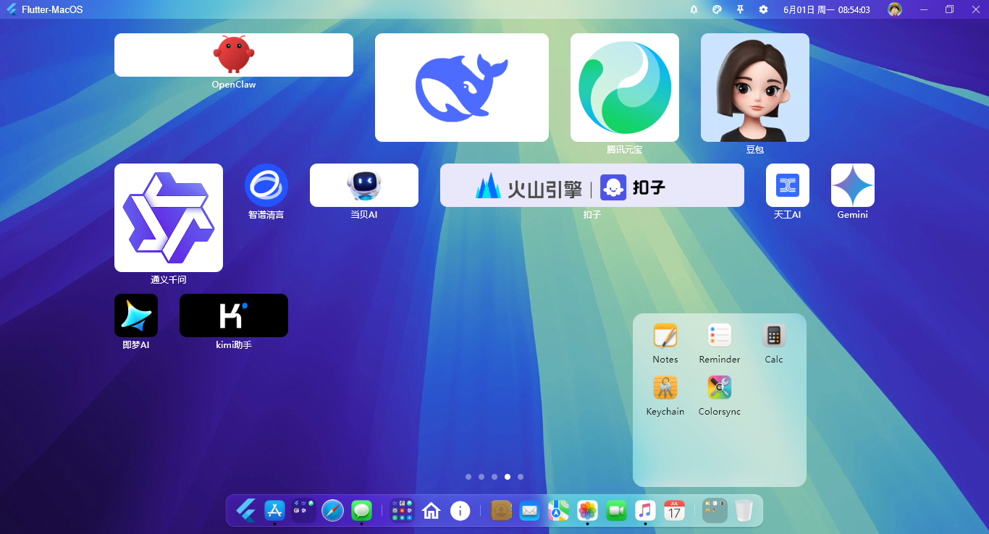Open Mail from the dock

click(530, 511)
